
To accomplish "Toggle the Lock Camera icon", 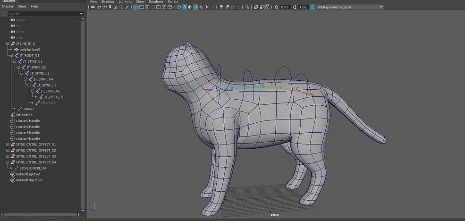I will click(99, 7).
